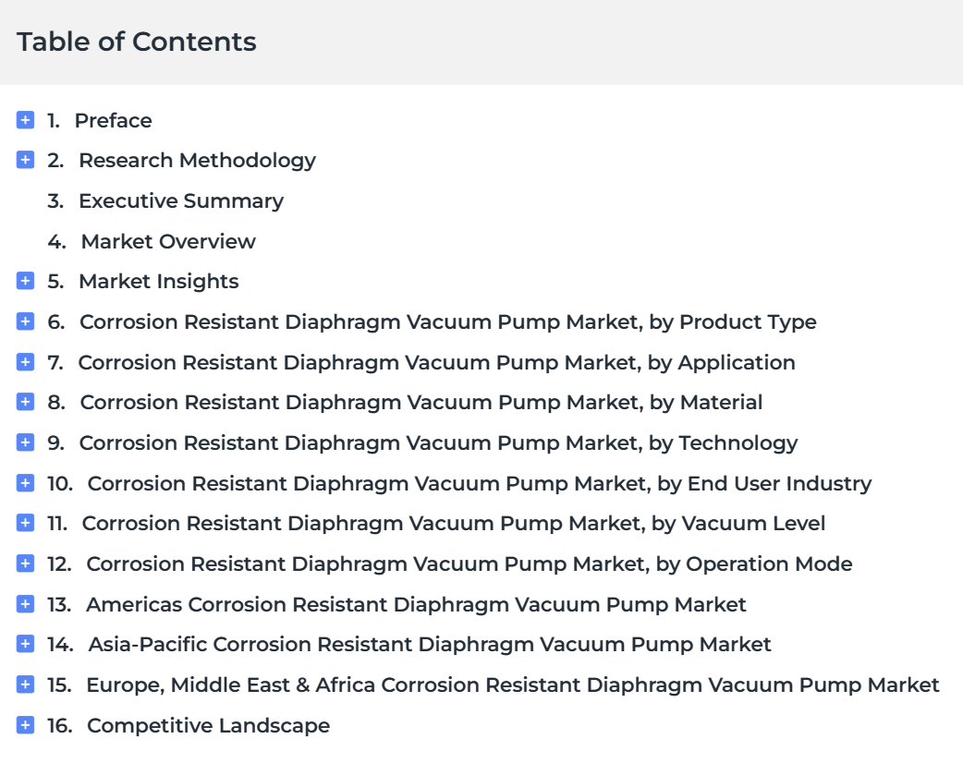Click plus icon beside by Application chapter
The width and height of the screenshot is (963, 763).
click(x=25, y=361)
